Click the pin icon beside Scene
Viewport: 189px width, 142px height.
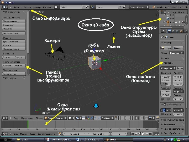(x=162, y=37)
